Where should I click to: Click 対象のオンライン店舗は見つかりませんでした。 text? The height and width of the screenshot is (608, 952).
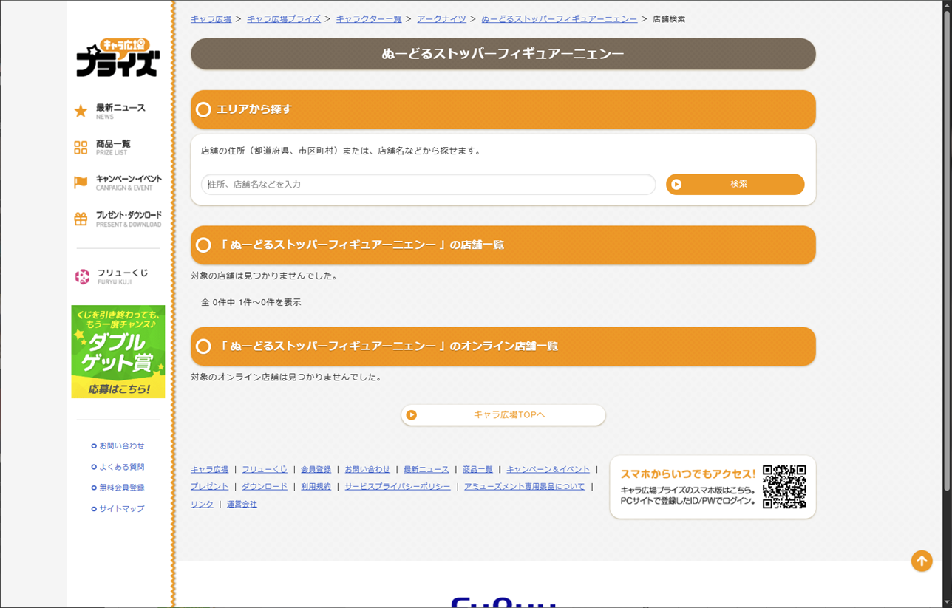coord(287,378)
